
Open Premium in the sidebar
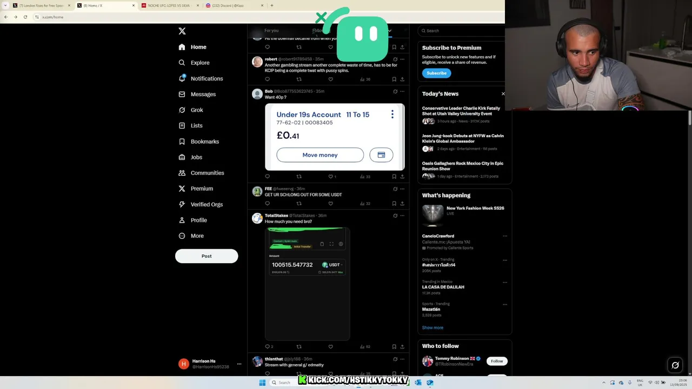pos(196,189)
